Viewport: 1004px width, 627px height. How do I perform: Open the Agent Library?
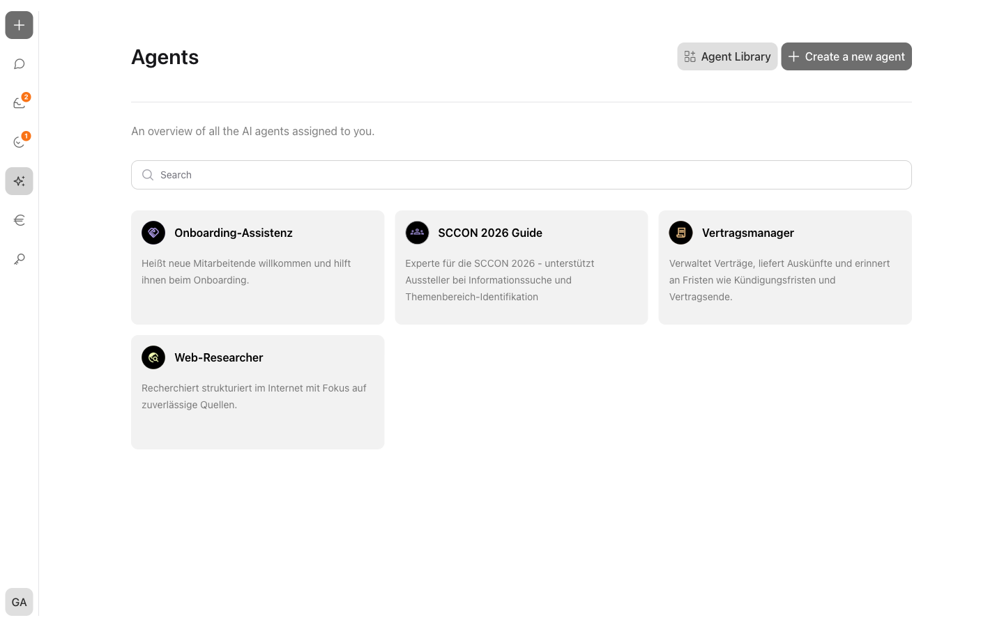click(727, 56)
